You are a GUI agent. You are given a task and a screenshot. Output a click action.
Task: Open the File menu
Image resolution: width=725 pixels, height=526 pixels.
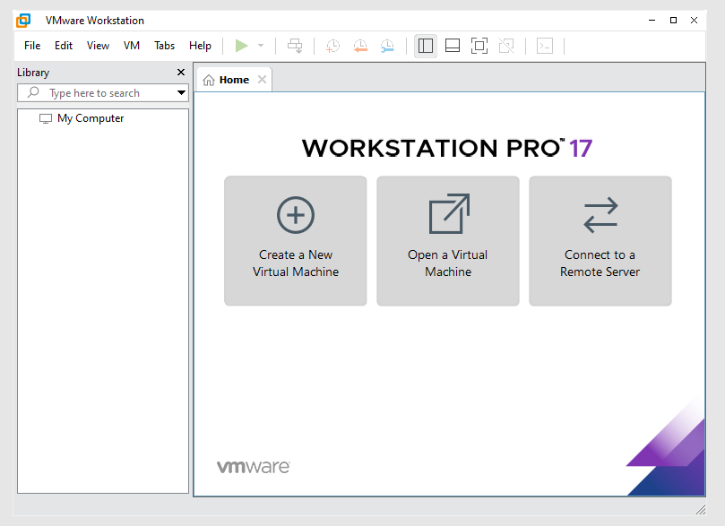pyautogui.click(x=32, y=46)
